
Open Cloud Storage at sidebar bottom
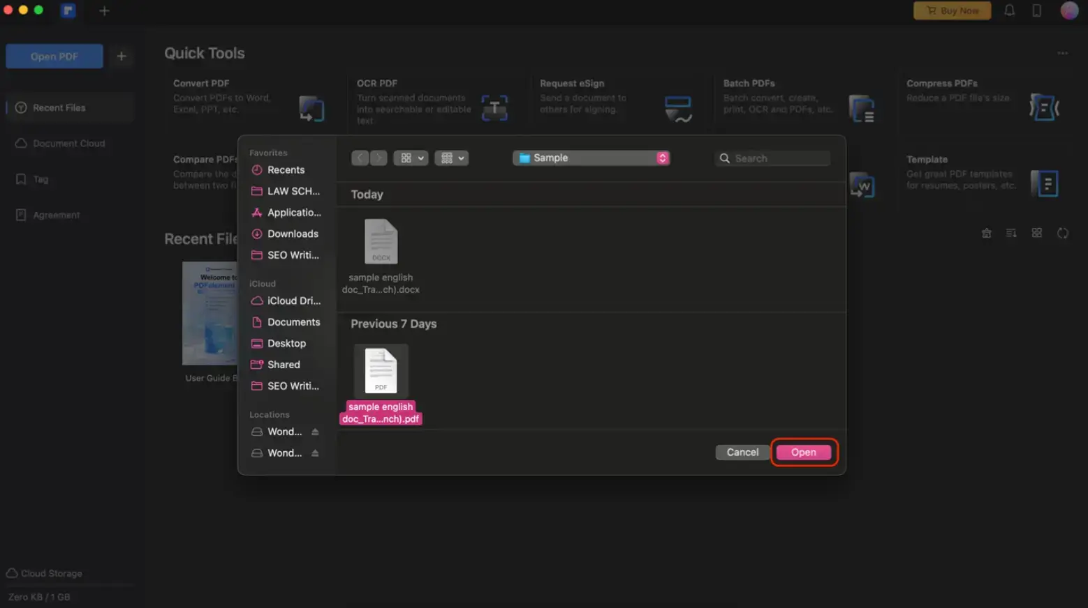(49, 573)
